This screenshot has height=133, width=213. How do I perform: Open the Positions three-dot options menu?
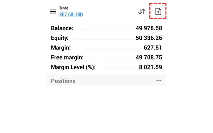[x=159, y=81]
